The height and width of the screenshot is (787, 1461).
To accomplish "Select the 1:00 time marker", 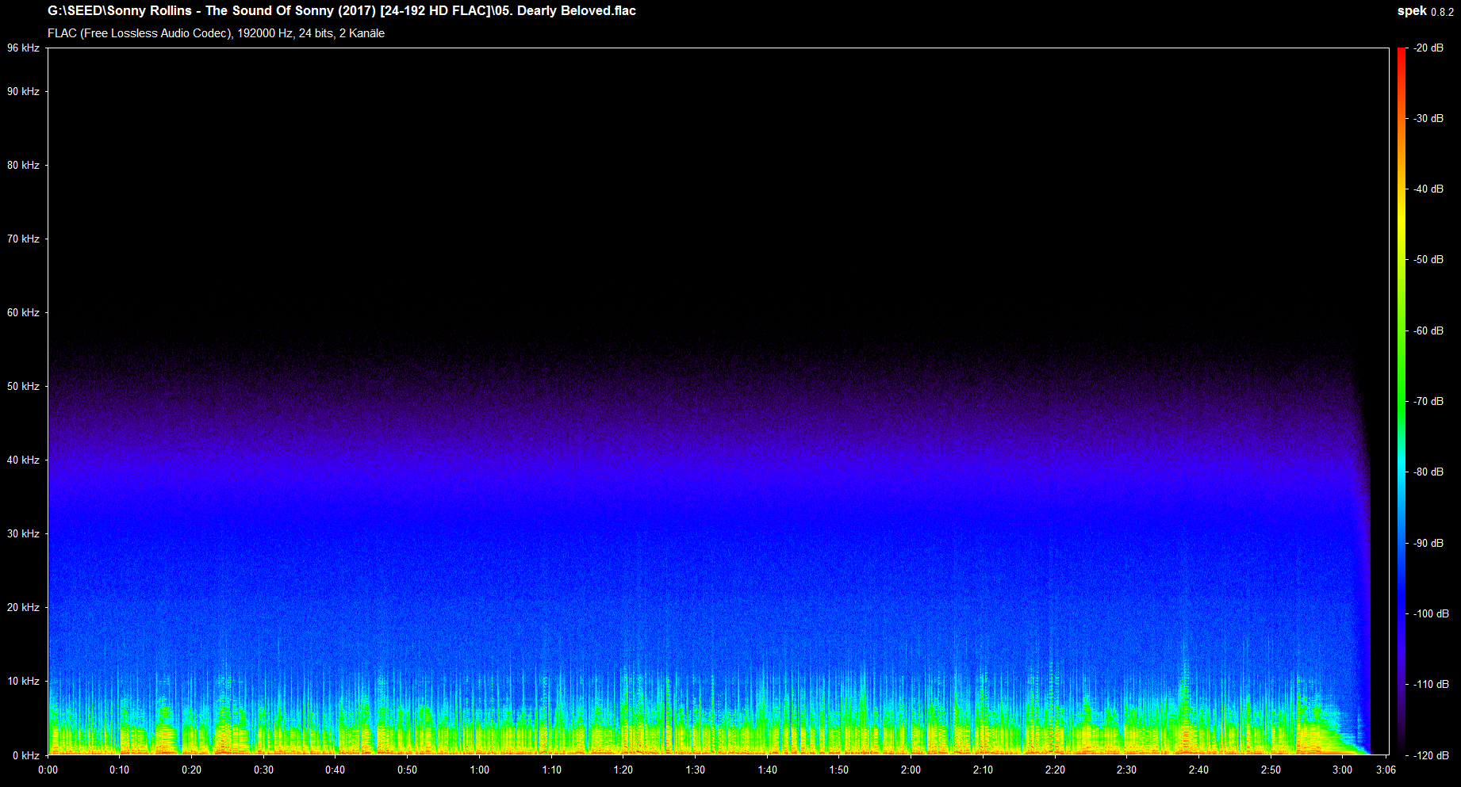I will click(x=479, y=770).
